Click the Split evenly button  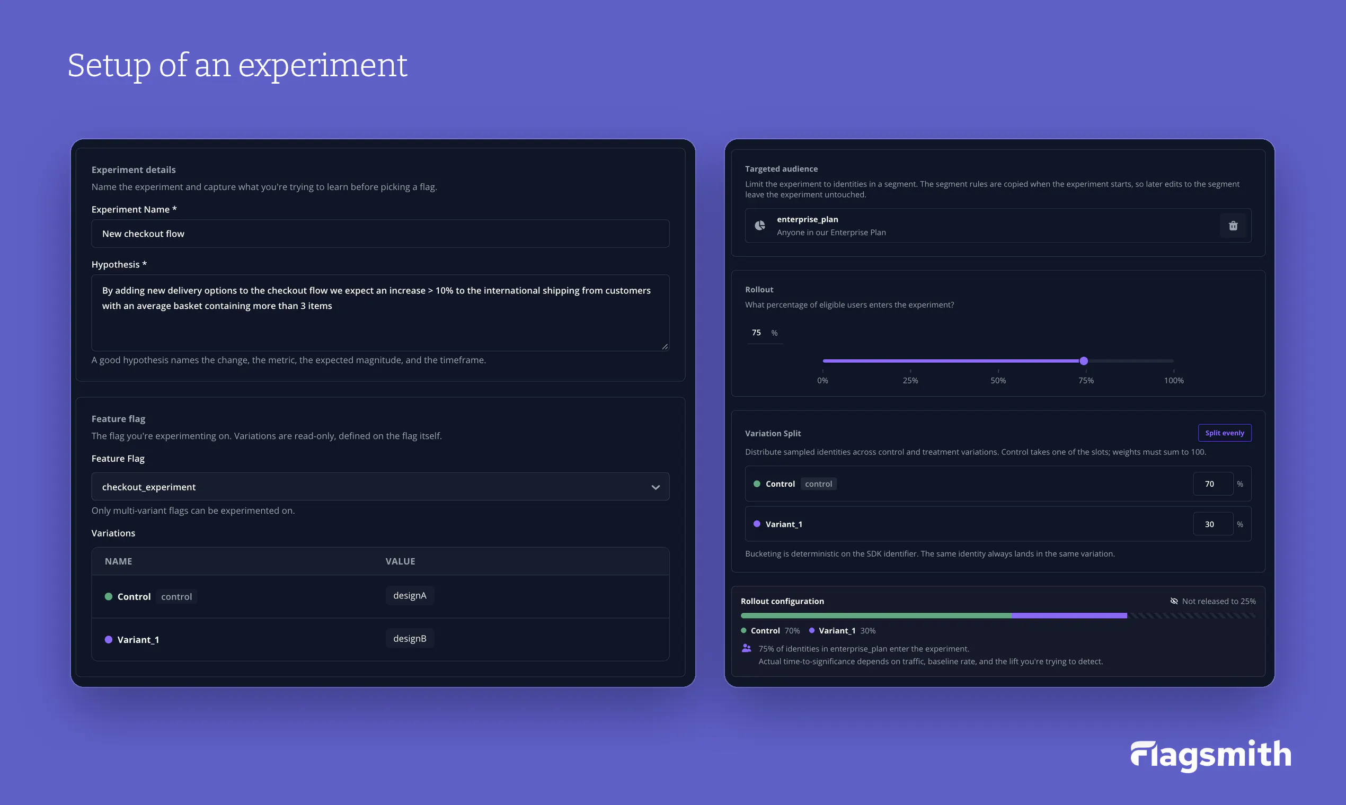click(x=1225, y=433)
